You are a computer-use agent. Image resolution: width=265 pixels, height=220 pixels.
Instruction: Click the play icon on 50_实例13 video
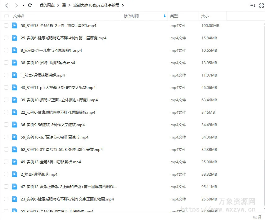point(14,26)
